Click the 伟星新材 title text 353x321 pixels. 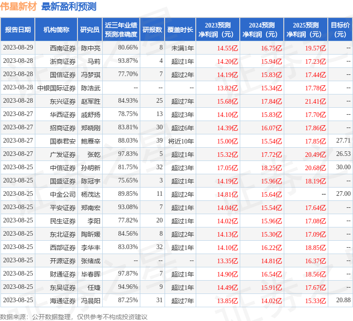pos(18,6)
